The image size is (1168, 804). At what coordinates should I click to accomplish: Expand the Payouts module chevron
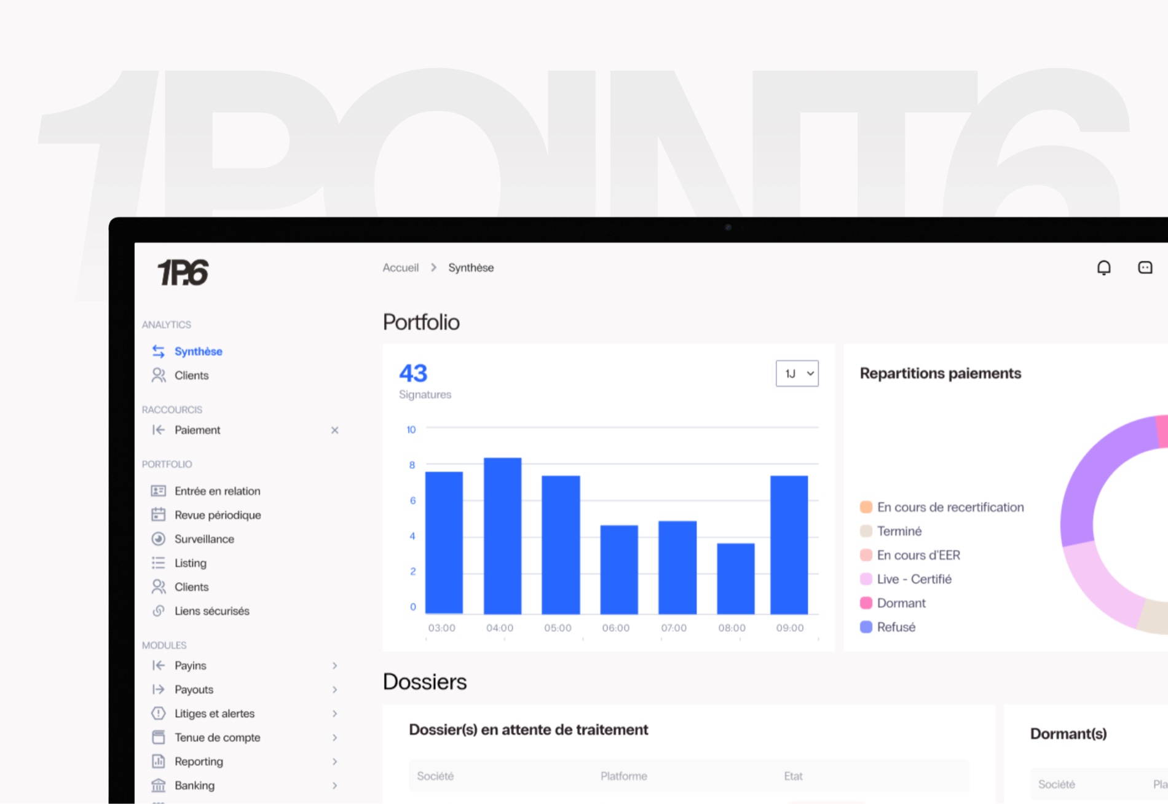(x=334, y=690)
